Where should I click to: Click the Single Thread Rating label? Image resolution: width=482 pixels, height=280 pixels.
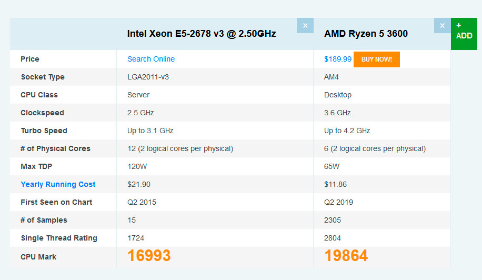59,238
